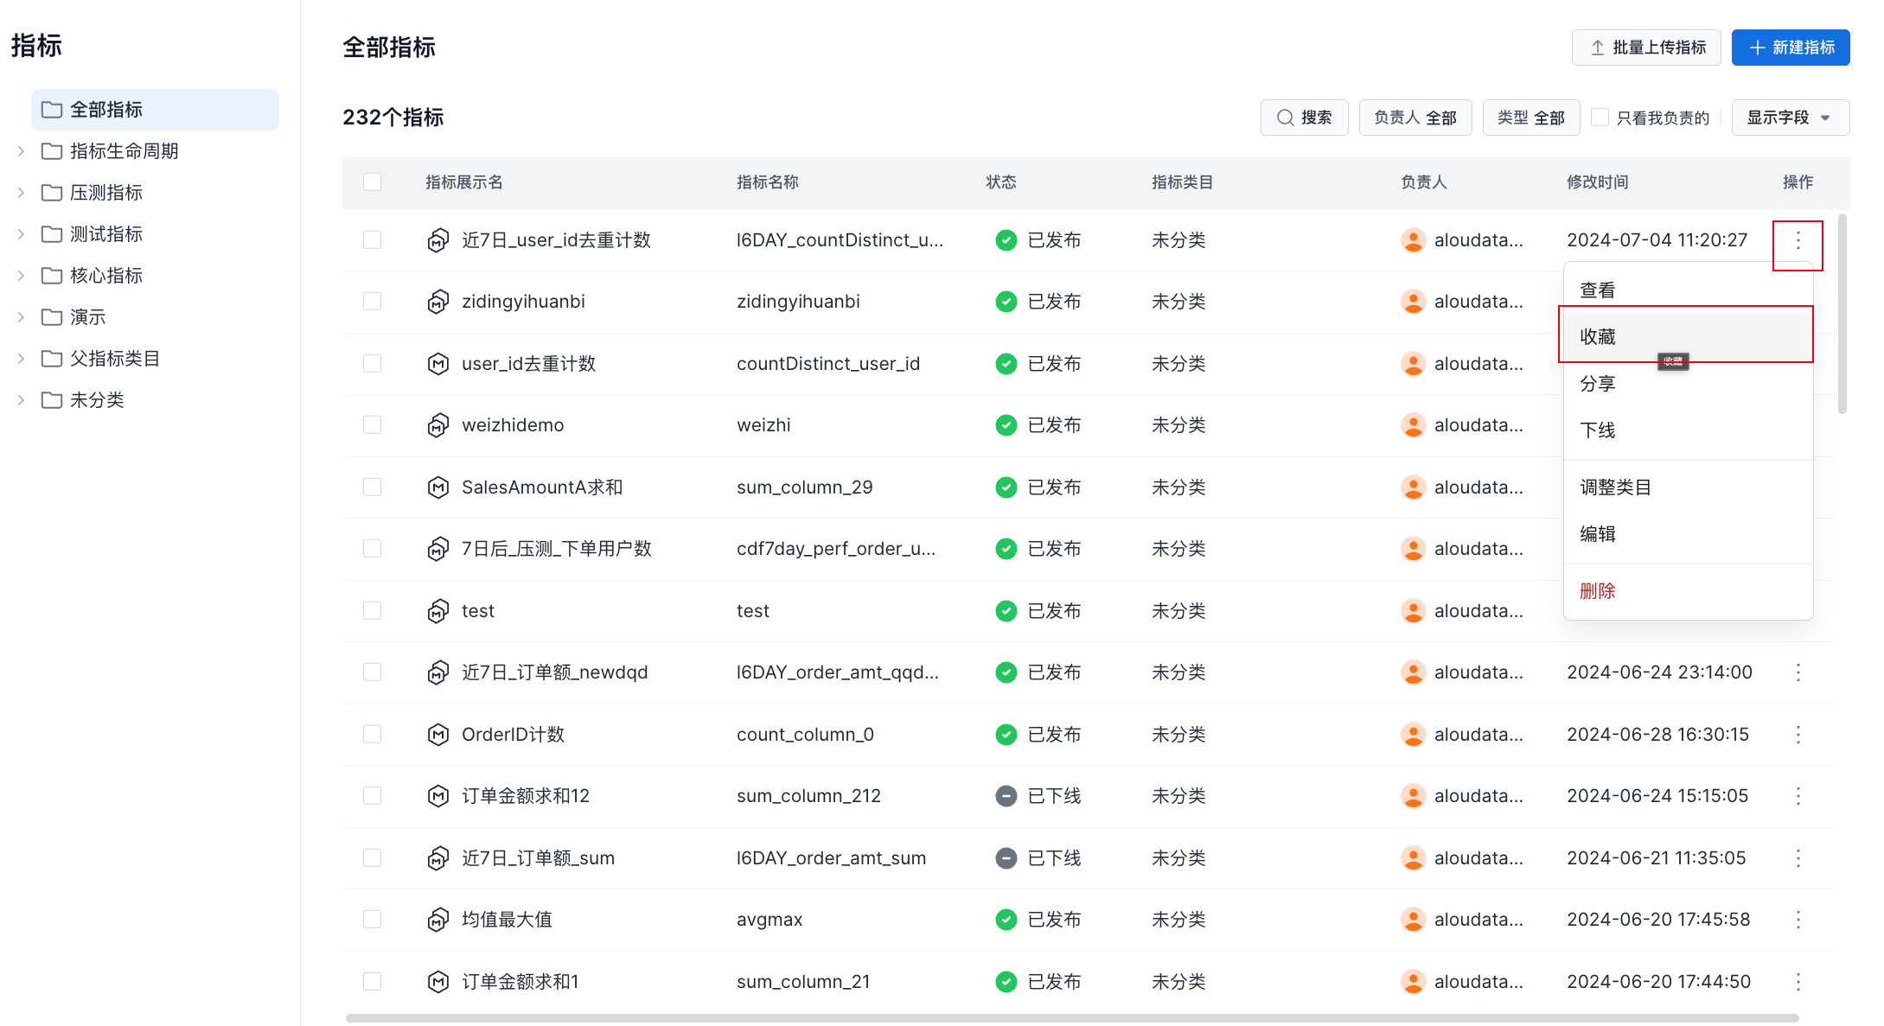Check the row checkbox for user_id去重计数
The image size is (1884, 1026).
pyautogui.click(x=373, y=364)
